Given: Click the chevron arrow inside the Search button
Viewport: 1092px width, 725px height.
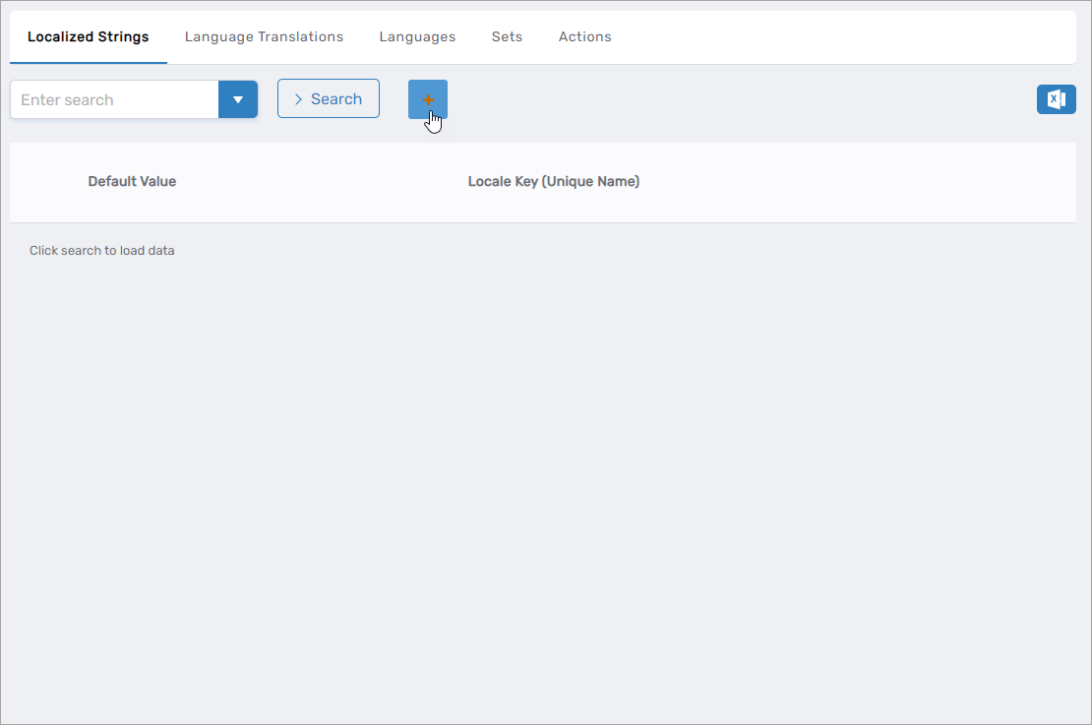Looking at the screenshot, I should coord(298,99).
